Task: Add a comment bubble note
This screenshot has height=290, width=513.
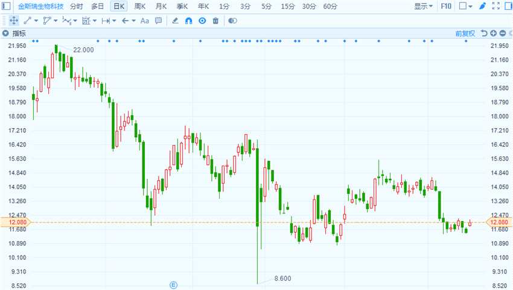Action: 158,21
